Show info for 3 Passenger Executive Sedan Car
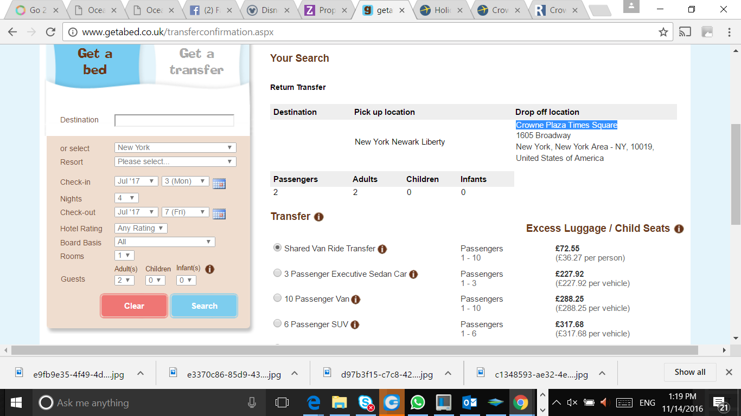Viewport: 741px width, 416px height. pos(413,275)
